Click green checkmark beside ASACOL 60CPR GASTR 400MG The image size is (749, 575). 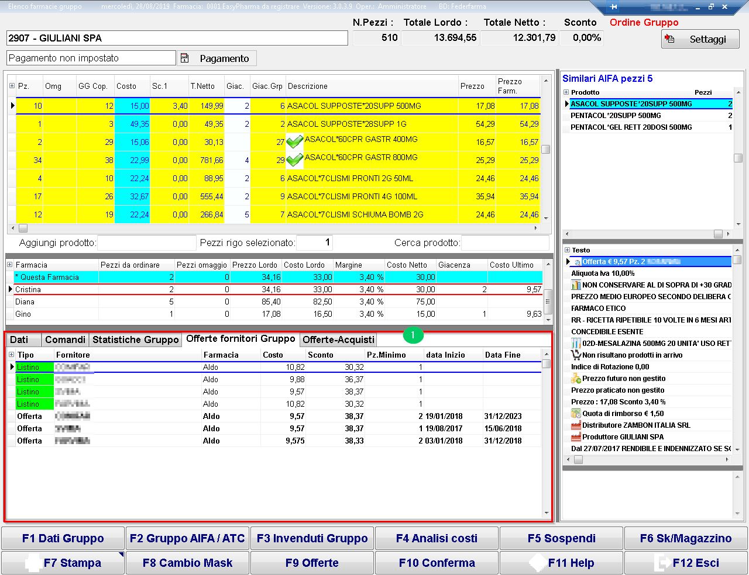295,141
